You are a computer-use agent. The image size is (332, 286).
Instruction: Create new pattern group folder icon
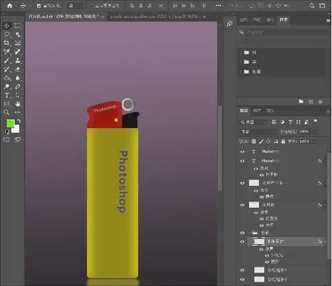(301, 101)
